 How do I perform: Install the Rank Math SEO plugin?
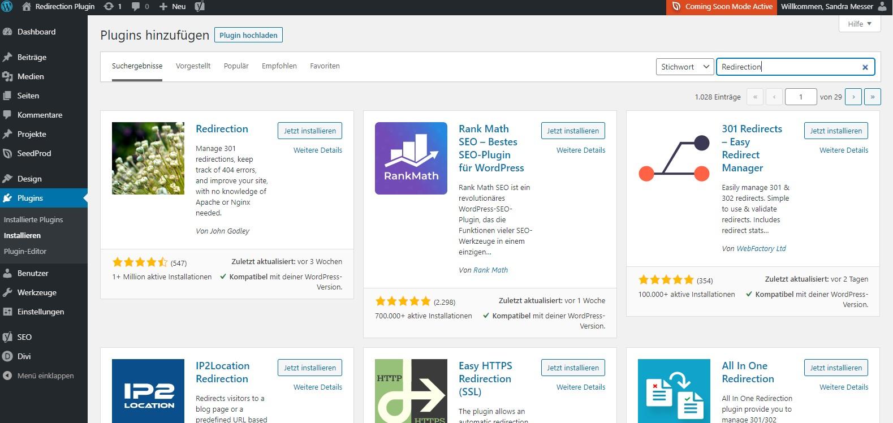tap(573, 131)
